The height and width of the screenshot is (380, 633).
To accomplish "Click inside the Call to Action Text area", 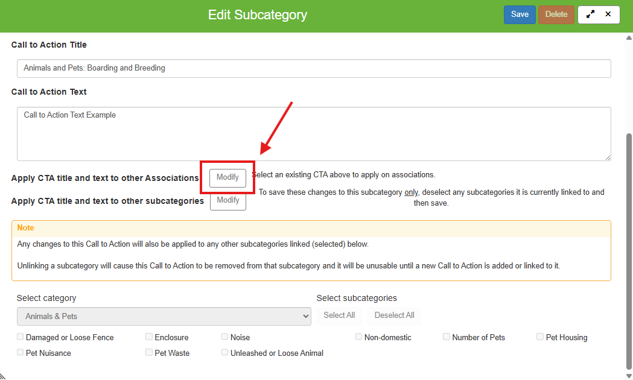I will [x=314, y=134].
